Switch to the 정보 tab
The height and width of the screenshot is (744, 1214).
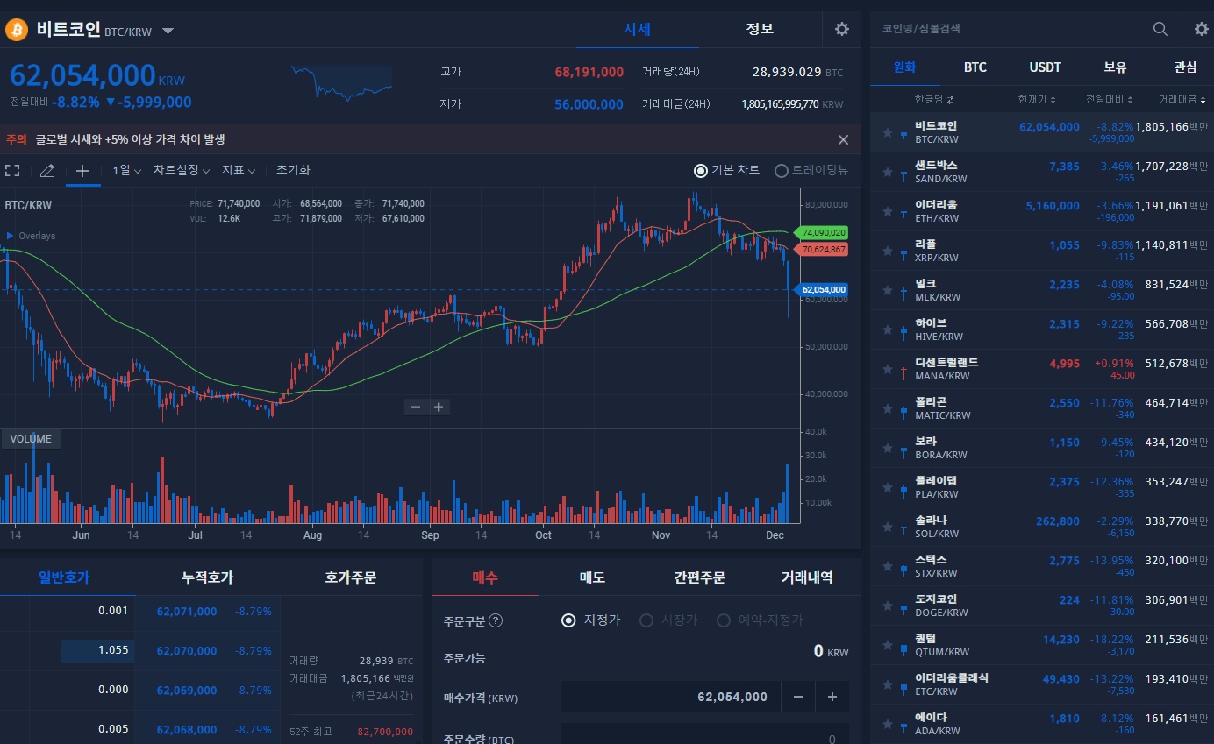tap(760, 29)
